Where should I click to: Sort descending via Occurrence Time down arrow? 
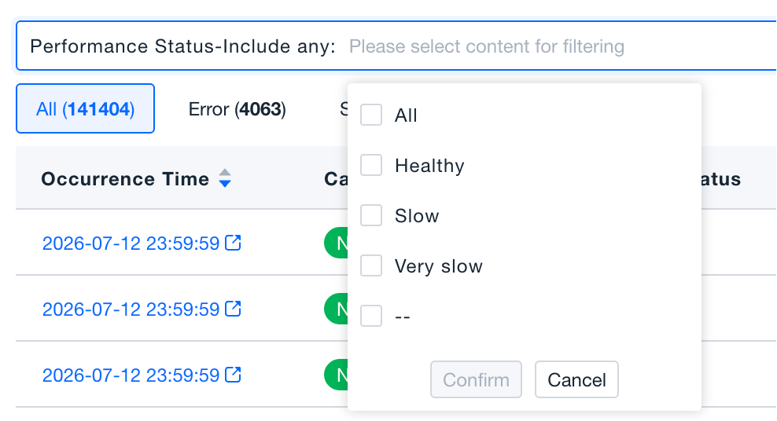(225, 184)
